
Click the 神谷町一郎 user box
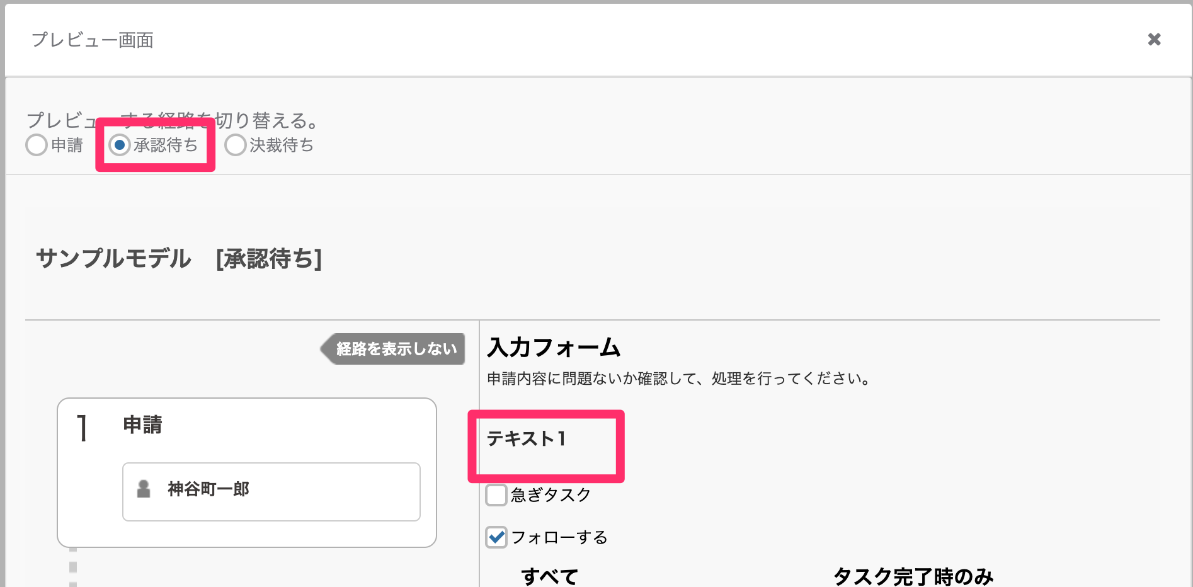(x=271, y=492)
